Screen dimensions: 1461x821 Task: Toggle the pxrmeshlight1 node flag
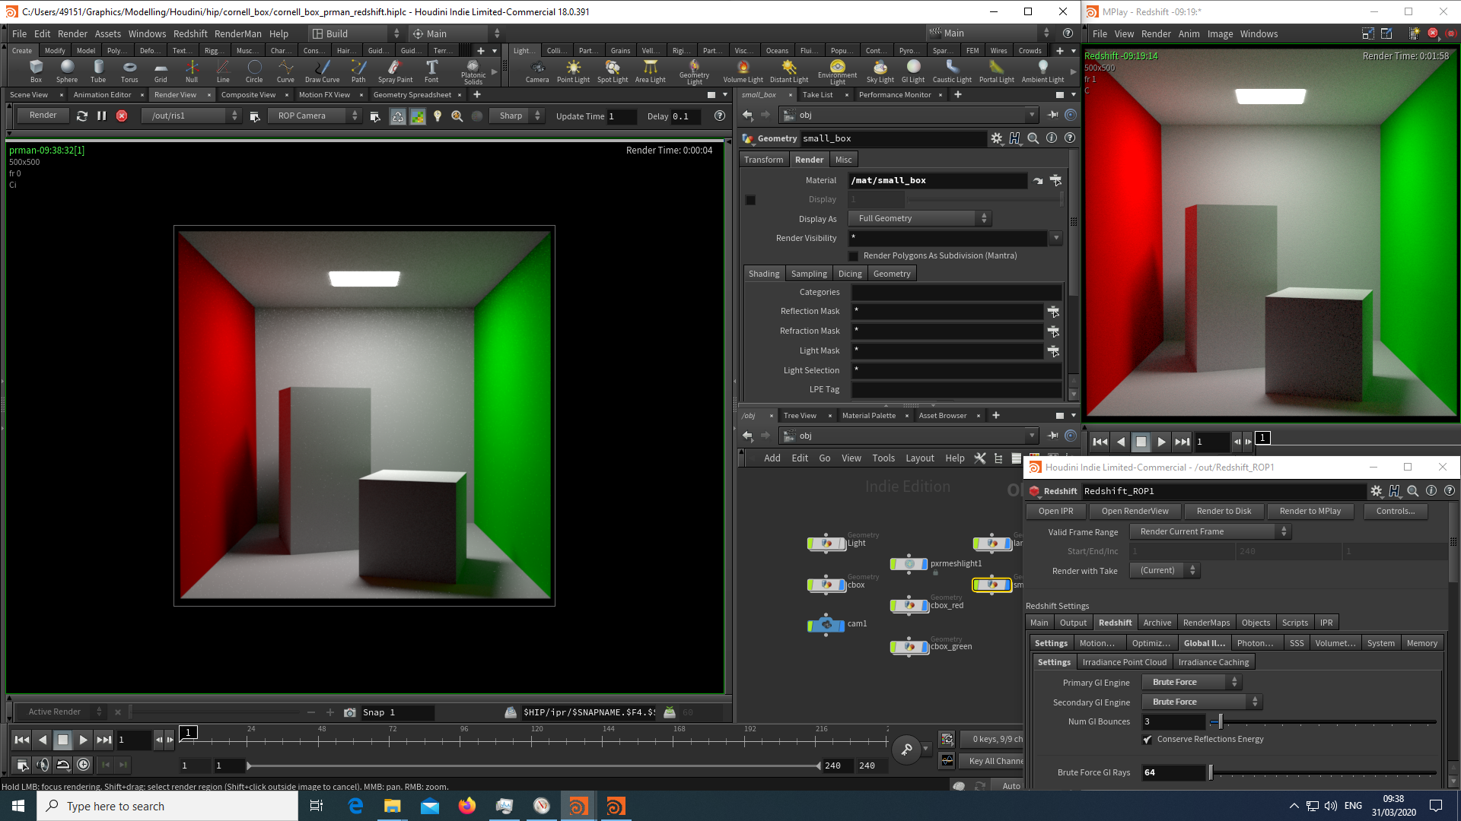(x=925, y=564)
